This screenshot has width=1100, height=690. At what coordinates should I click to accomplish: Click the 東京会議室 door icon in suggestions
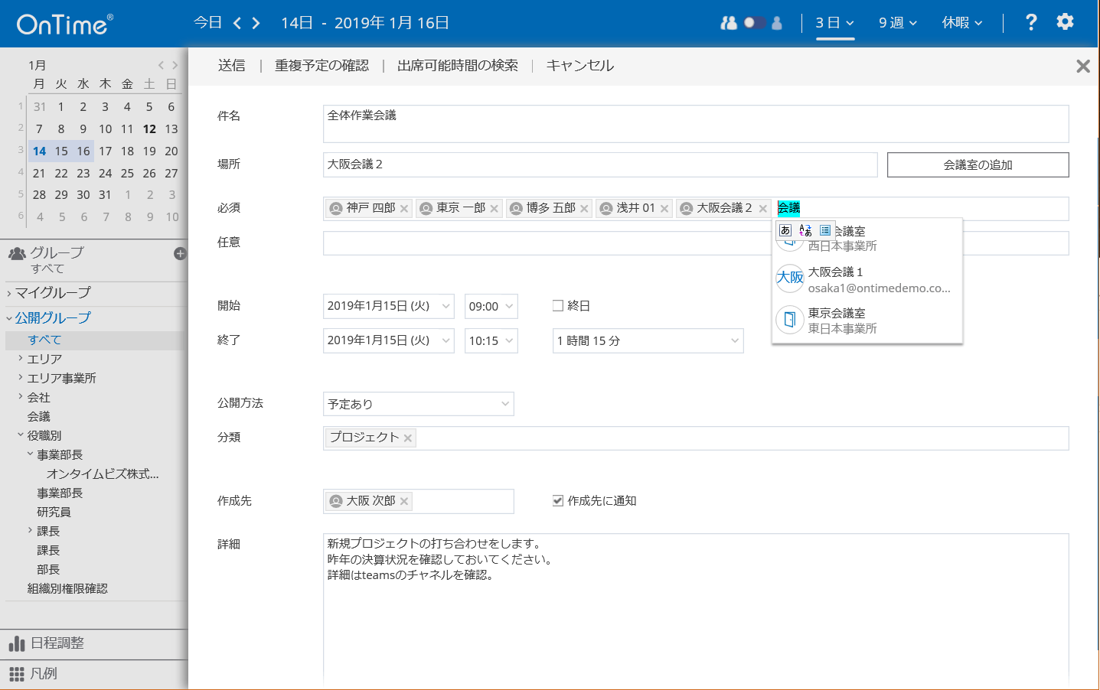pyautogui.click(x=789, y=319)
